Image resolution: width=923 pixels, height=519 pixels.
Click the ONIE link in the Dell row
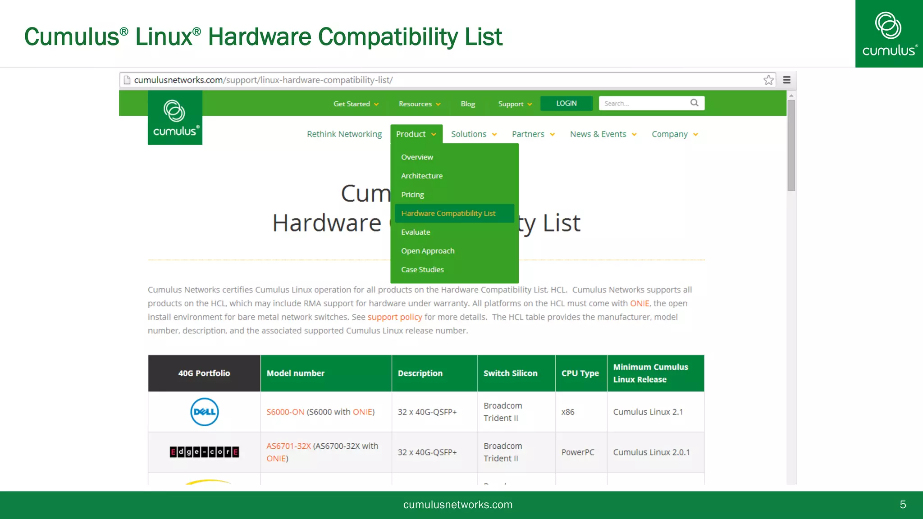(363, 412)
